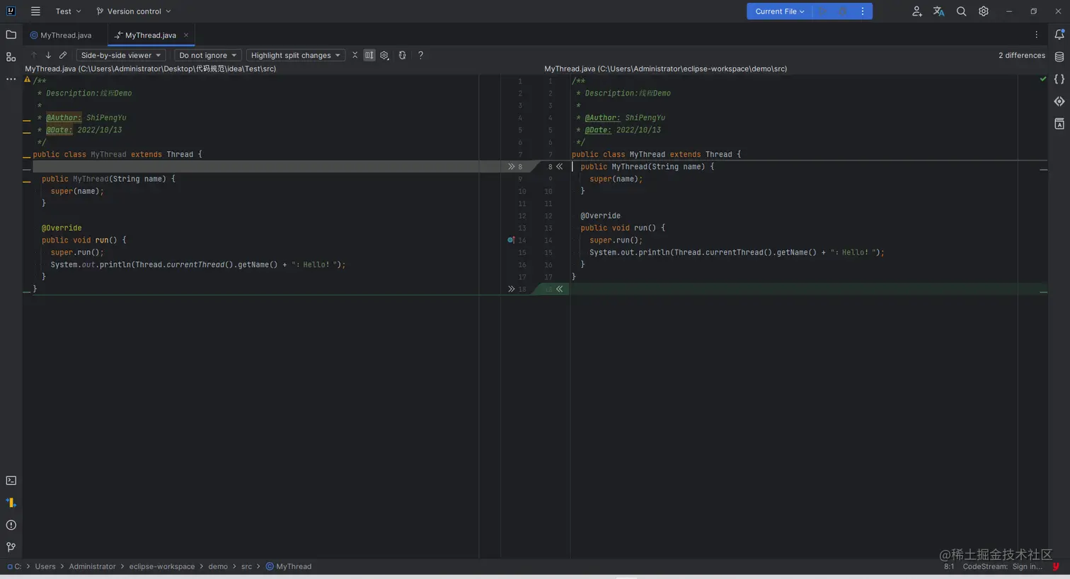Open Test project dropdown
Image resolution: width=1070 pixels, height=579 pixels.
(x=69, y=11)
